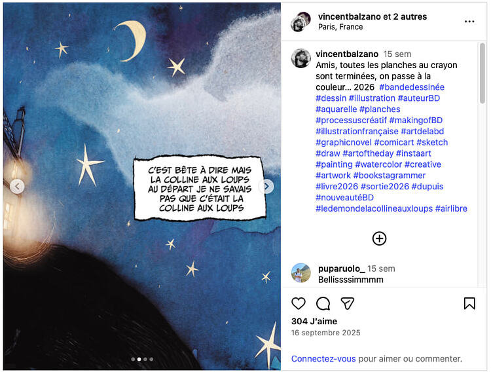Click the Connectez-vous login link
The height and width of the screenshot is (374, 491).
click(x=323, y=359)
